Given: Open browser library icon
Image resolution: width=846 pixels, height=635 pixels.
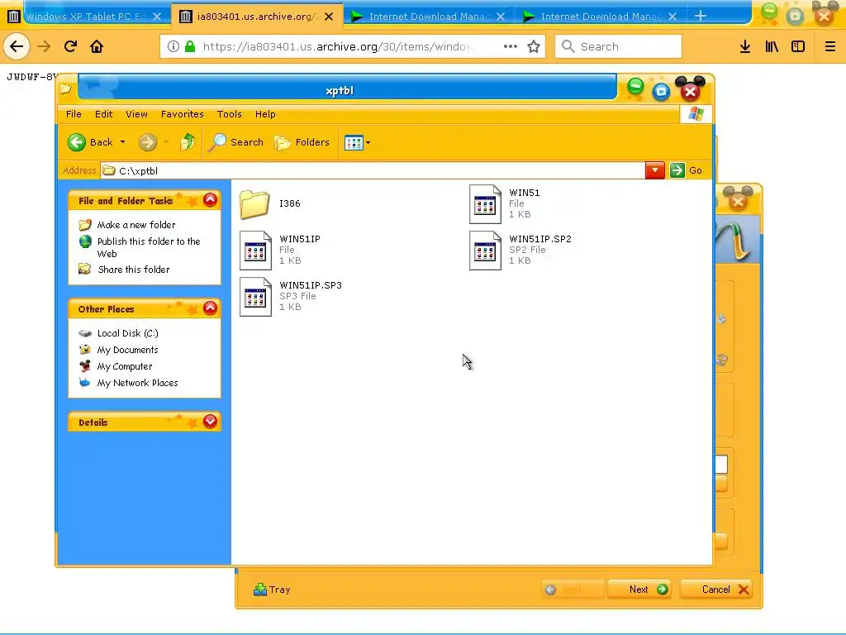Looking at the screenshot, I should [772, 46].
